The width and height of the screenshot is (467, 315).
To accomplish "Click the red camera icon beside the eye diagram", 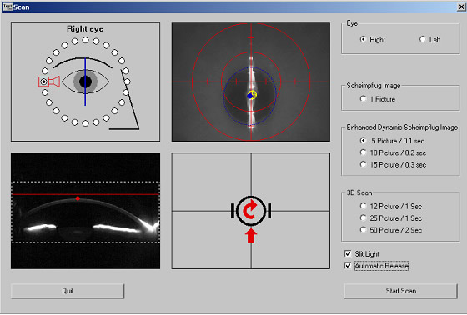I will point(49,82).
